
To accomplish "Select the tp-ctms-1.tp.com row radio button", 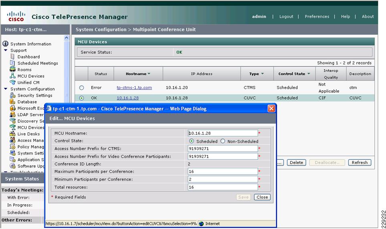I will click(x=81, y=88).
